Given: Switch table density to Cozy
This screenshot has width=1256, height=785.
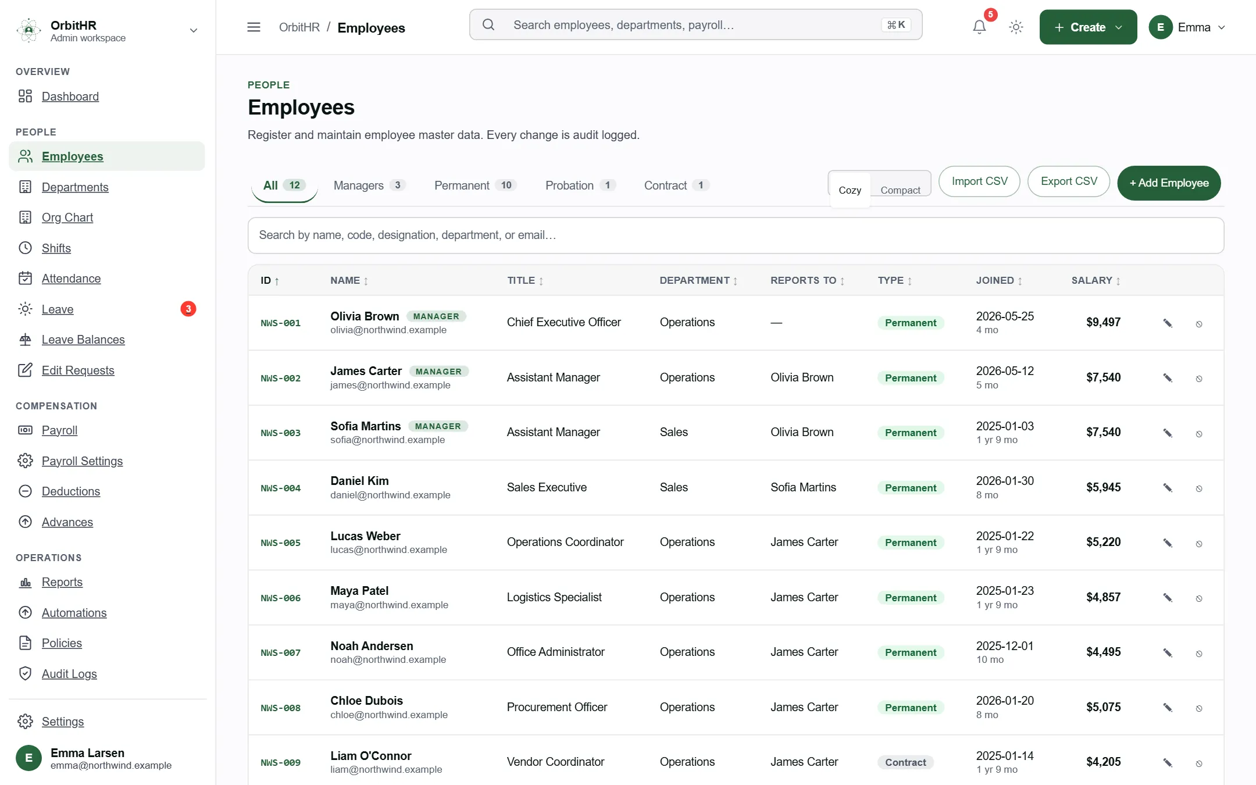Looking at the screenshot, I should tap(850, 190).
